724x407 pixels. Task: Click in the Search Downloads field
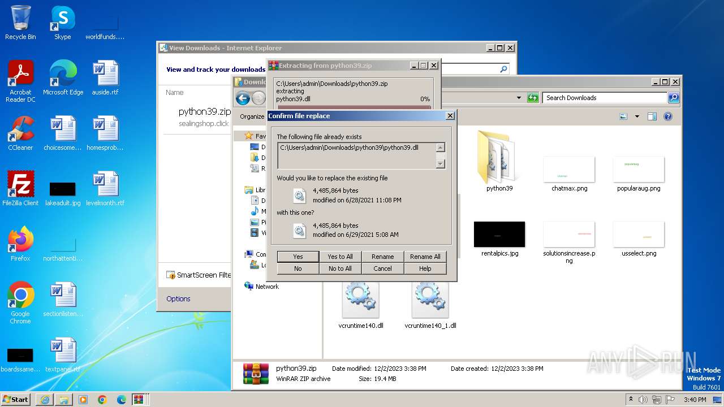tap(605, 98)
